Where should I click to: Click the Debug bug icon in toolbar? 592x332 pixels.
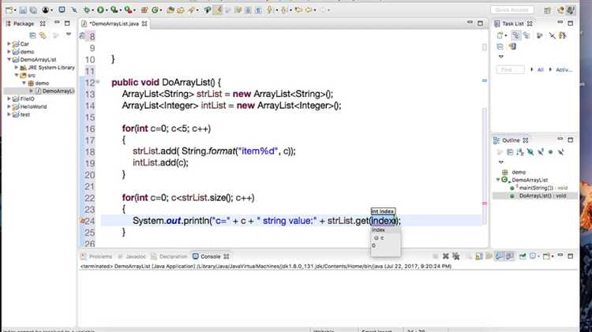click(87, 10)
